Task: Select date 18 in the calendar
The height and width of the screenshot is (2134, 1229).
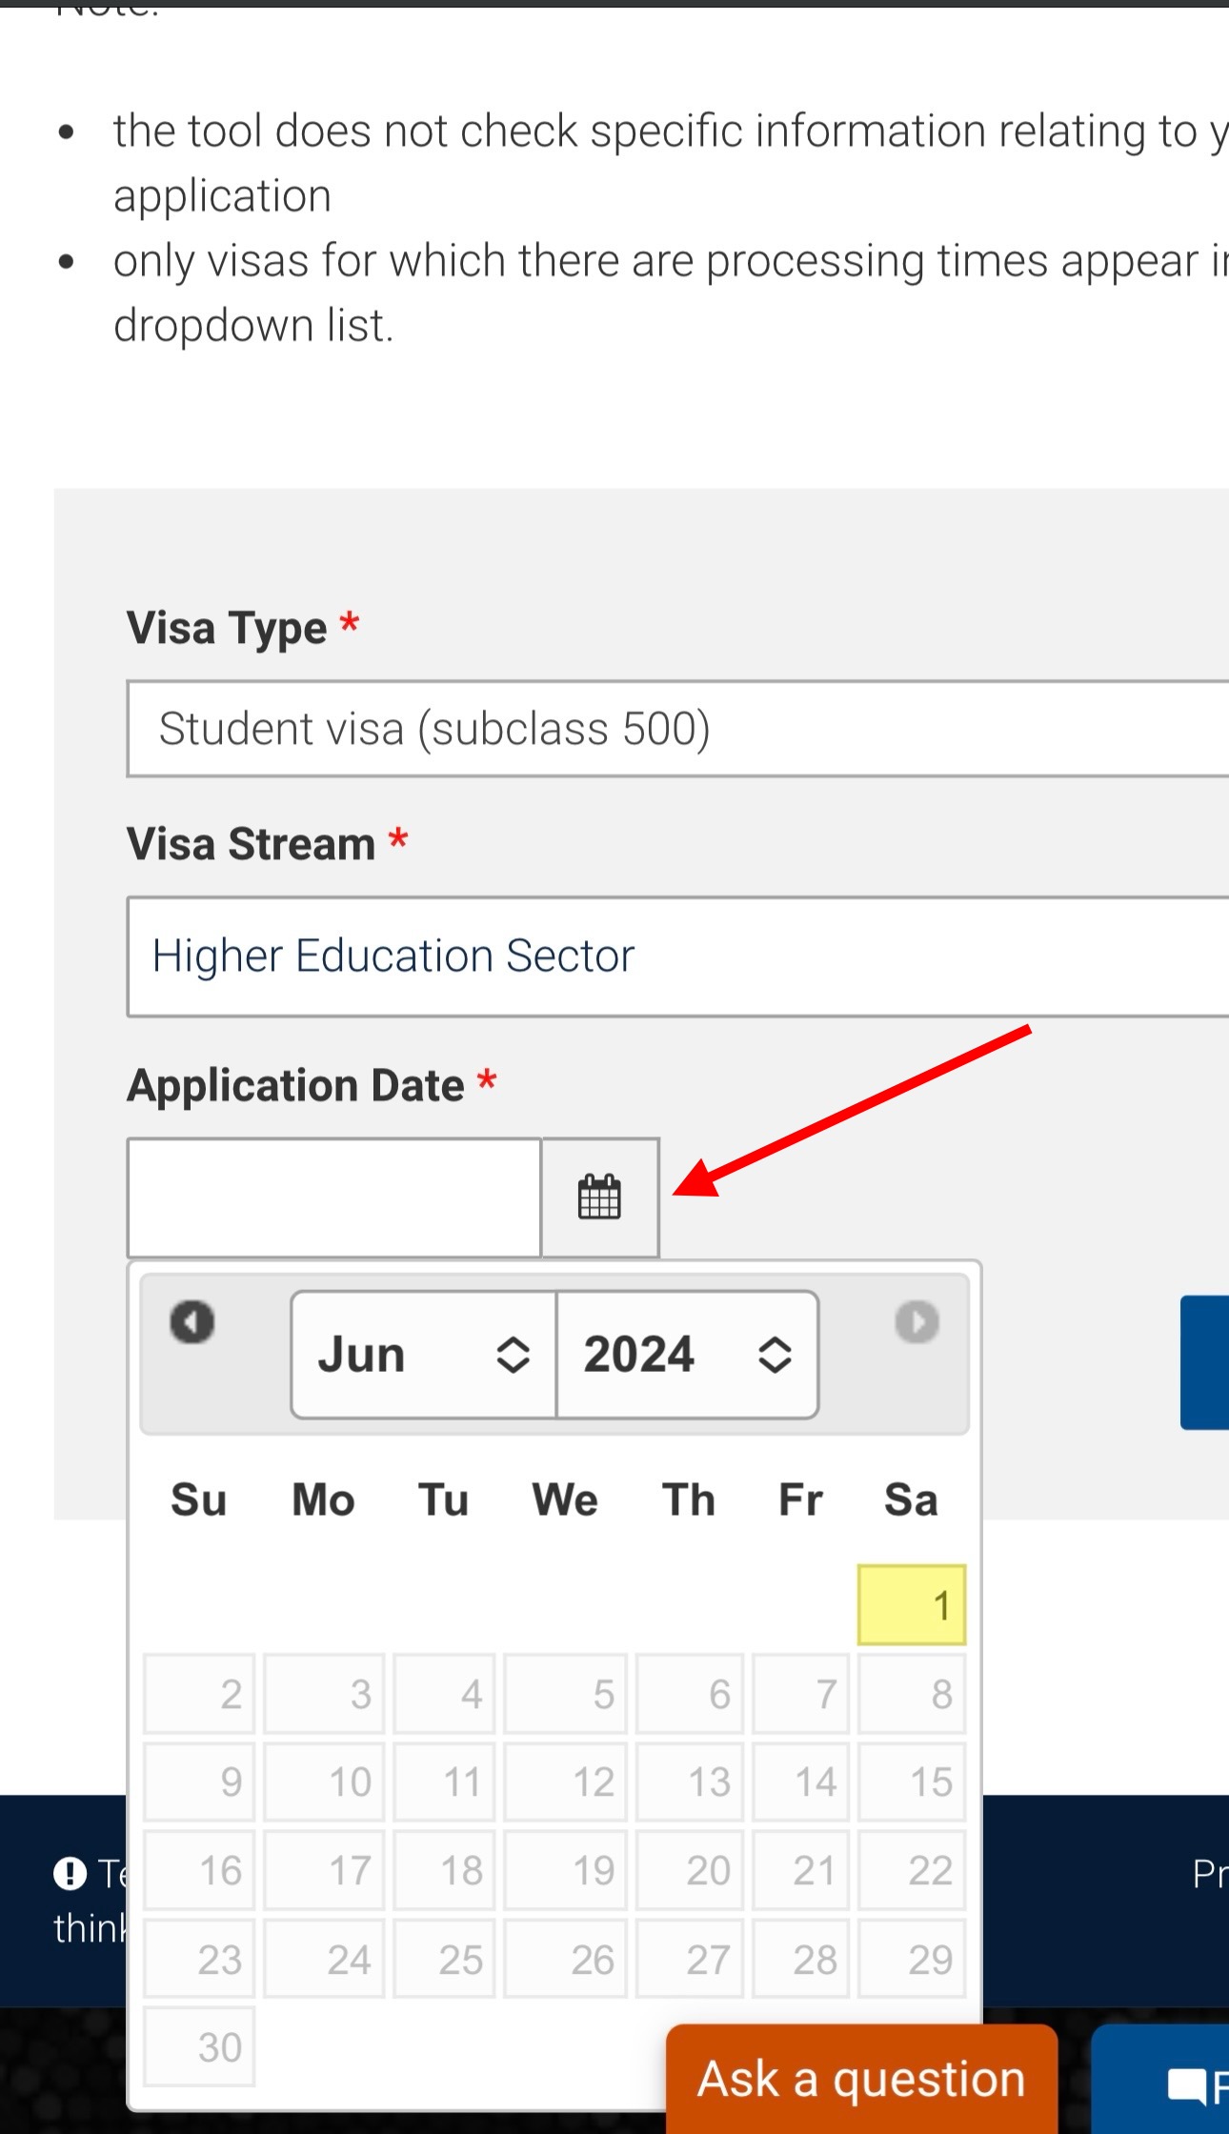Action: coord(444,1871)
